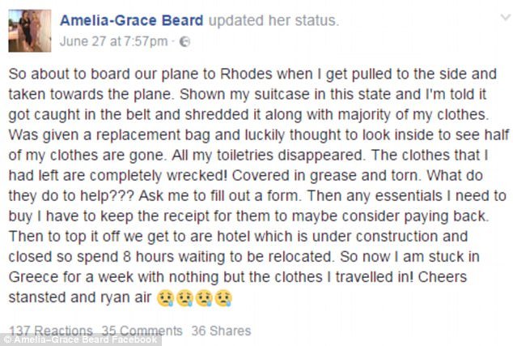View the 137 Reactions list

pyautogui.click(x=51, y=331)
